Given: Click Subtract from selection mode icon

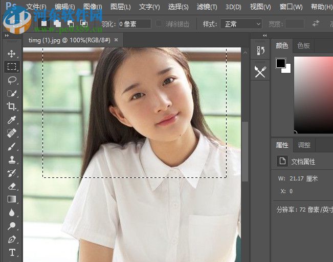Looking at the screenshot, I should (x=71, y=23).
